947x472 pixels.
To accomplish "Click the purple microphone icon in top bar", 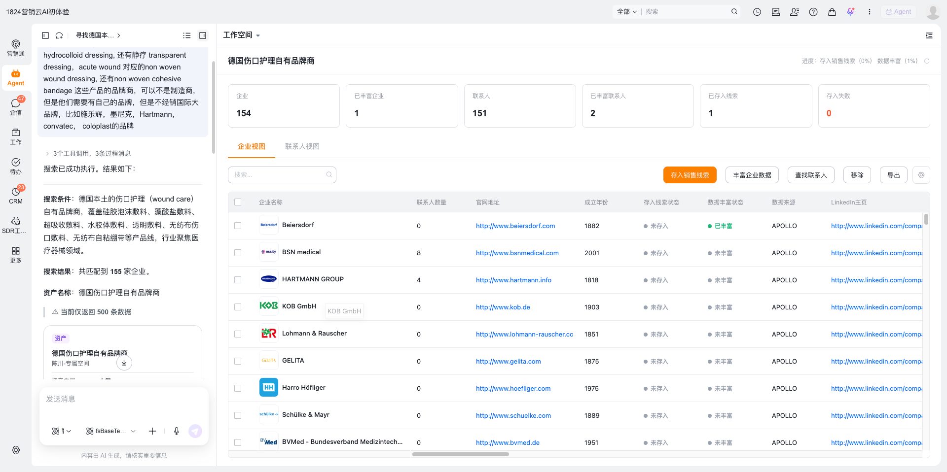I will click(x=851, y=12).
